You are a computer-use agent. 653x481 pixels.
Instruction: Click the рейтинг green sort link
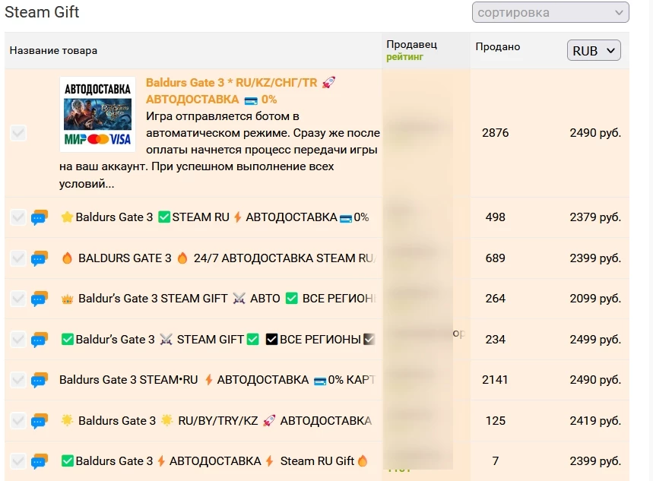pyautogui.click(x=404, y=57)
